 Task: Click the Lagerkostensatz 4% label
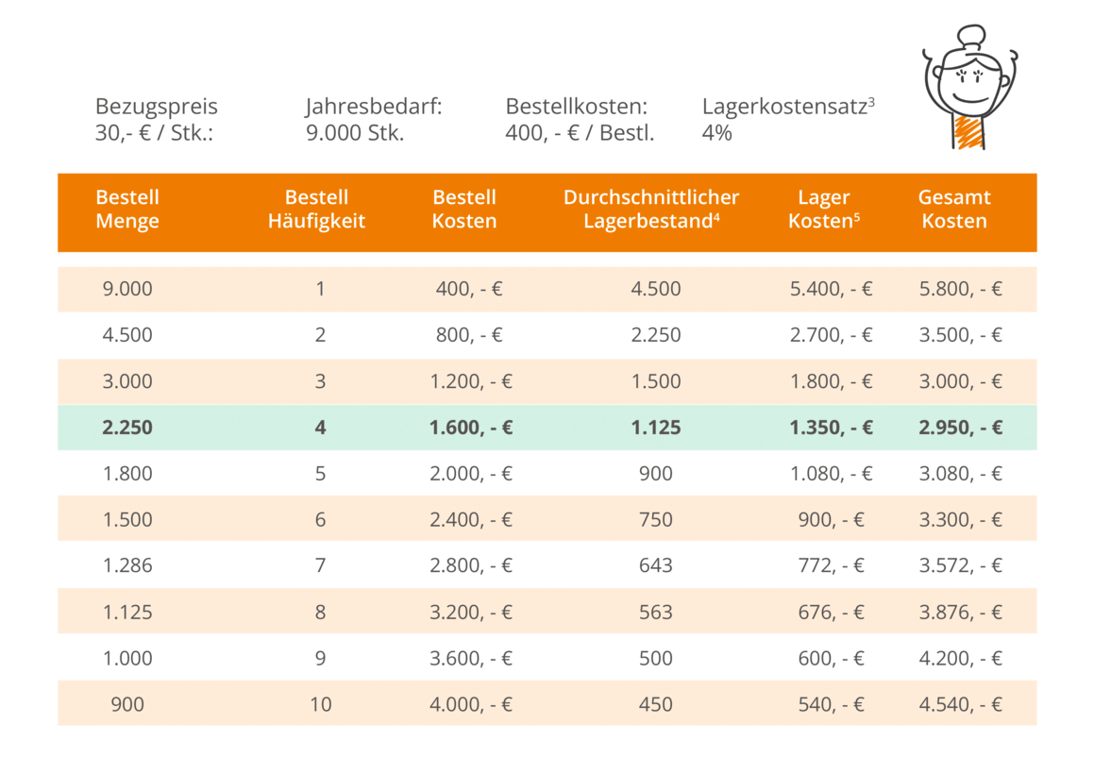[x=787, y=120]
